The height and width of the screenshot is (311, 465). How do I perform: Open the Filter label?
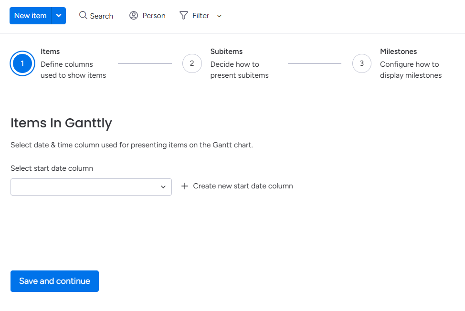(201, 16)
